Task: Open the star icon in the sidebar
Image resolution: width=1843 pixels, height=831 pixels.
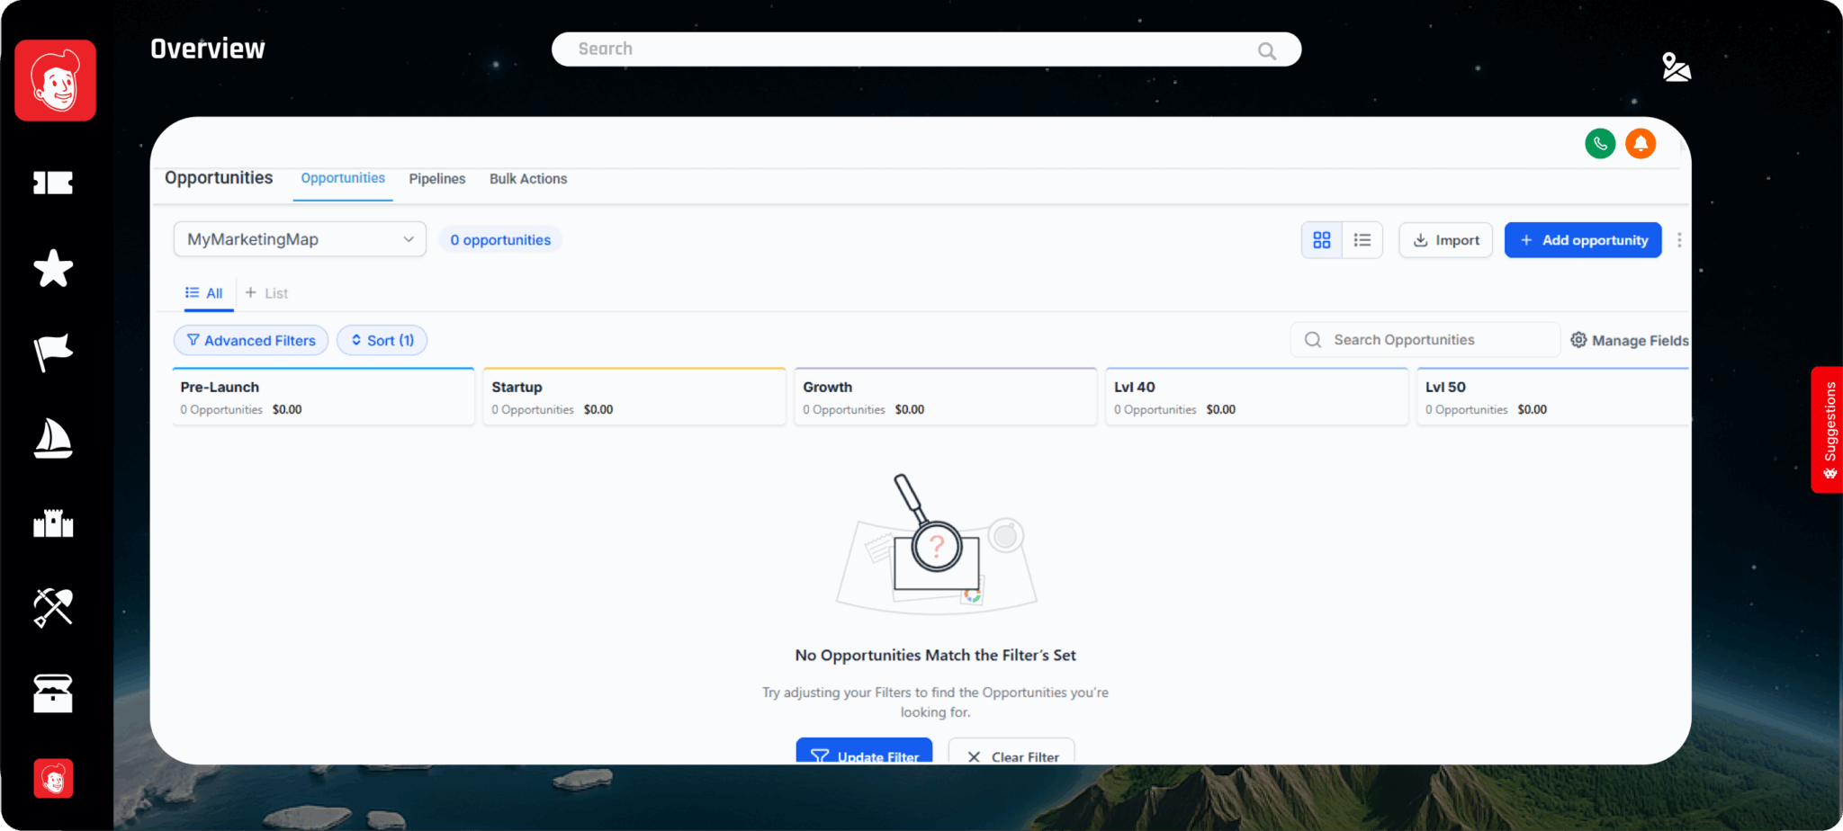Action: (x=53, y=268)
